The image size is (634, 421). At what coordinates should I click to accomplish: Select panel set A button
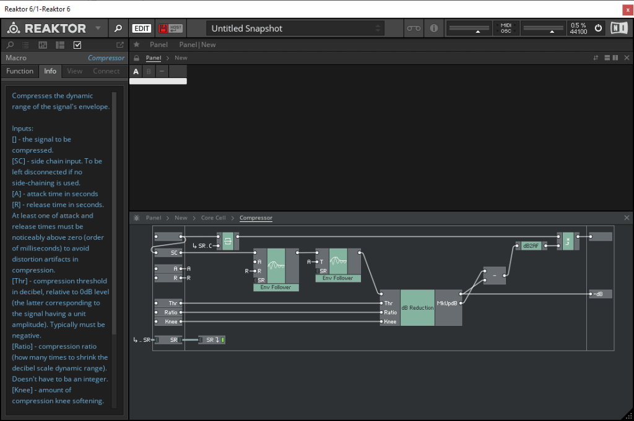(136, 72)
